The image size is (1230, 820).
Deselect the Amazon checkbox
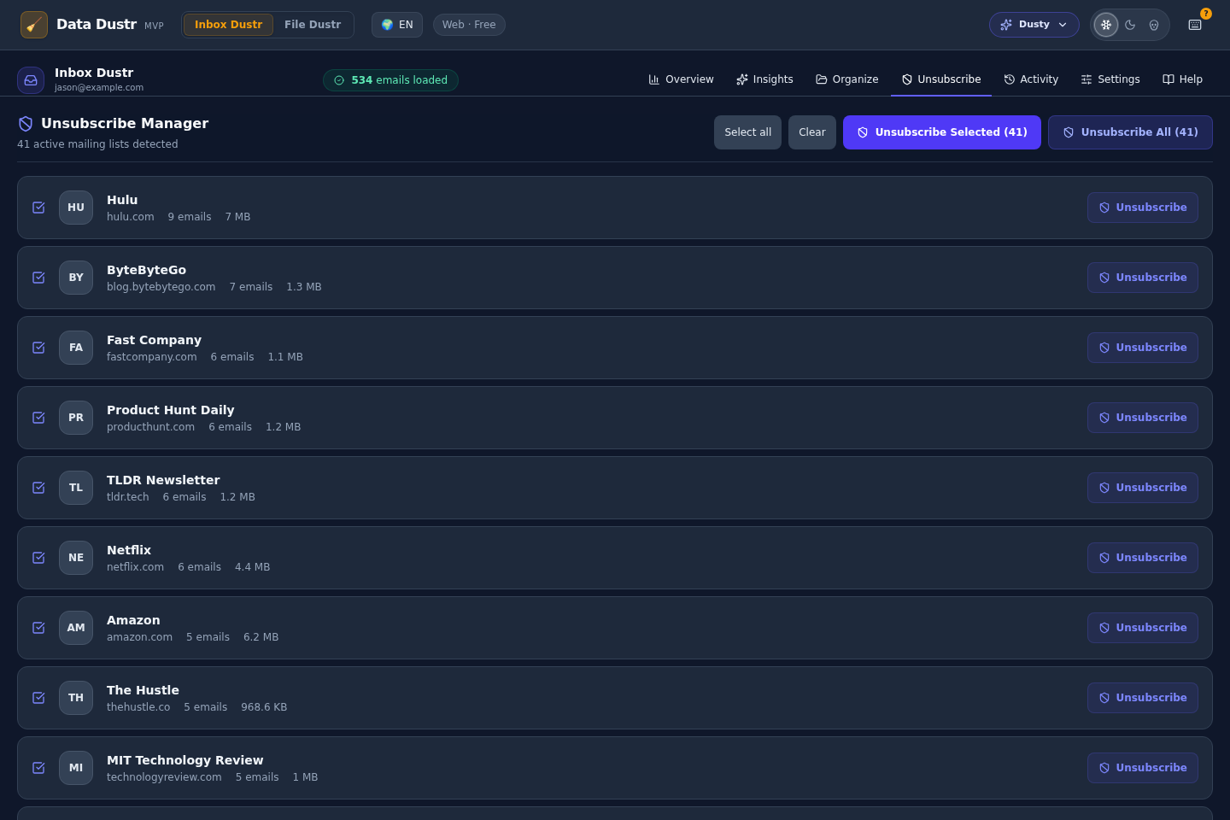tap(38, 628)
